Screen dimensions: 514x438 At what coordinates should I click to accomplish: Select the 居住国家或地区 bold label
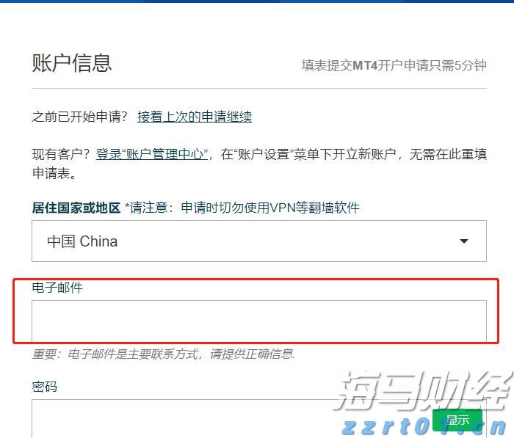click(76, 208)
